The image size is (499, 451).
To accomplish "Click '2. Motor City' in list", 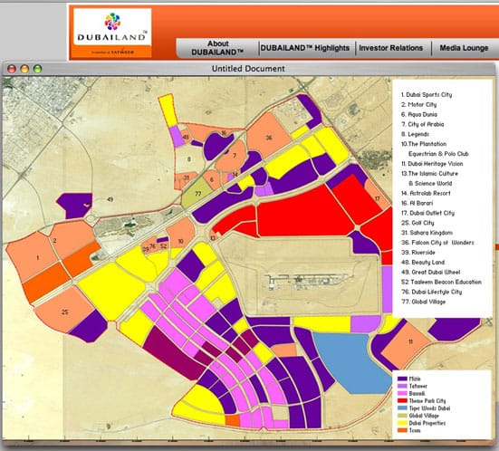I will pyautogui.click(x=418, y=104).
